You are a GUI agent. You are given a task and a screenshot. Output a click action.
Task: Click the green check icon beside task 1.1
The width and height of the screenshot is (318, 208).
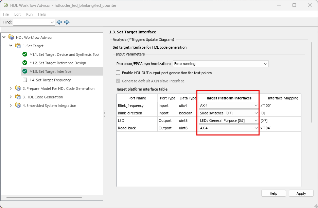point(25,54)
